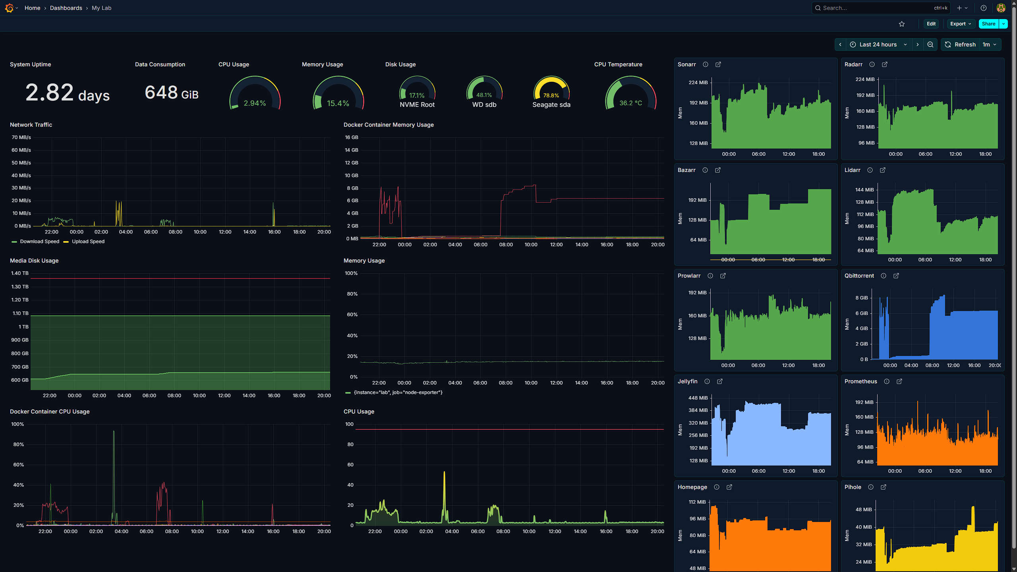Click the zoom out time range icon
Screen dimensions: 1017x572
tap(930, 44)
